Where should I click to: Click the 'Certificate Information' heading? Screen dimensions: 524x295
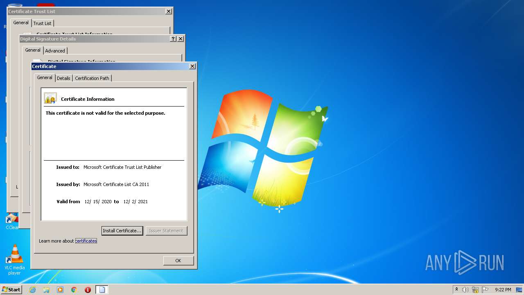point(88,99)
